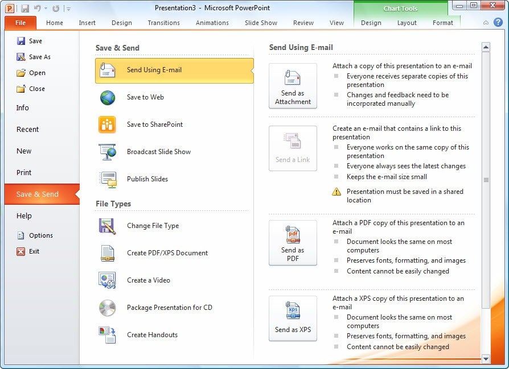Select Save & Send in sidebar

42,194
